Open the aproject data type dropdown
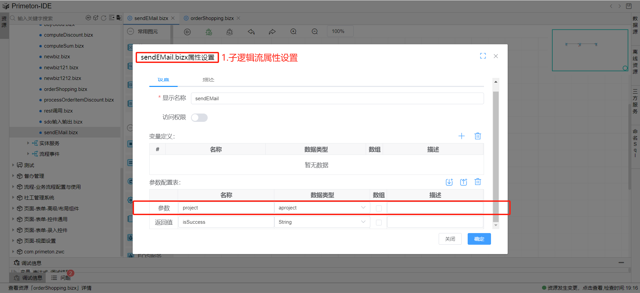 tap(322, 208)
